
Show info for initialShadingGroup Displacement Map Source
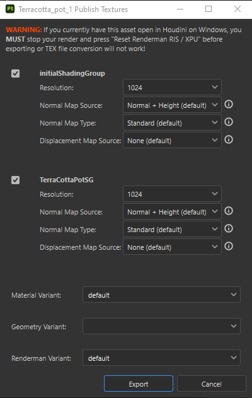click(x=229, y=139)
